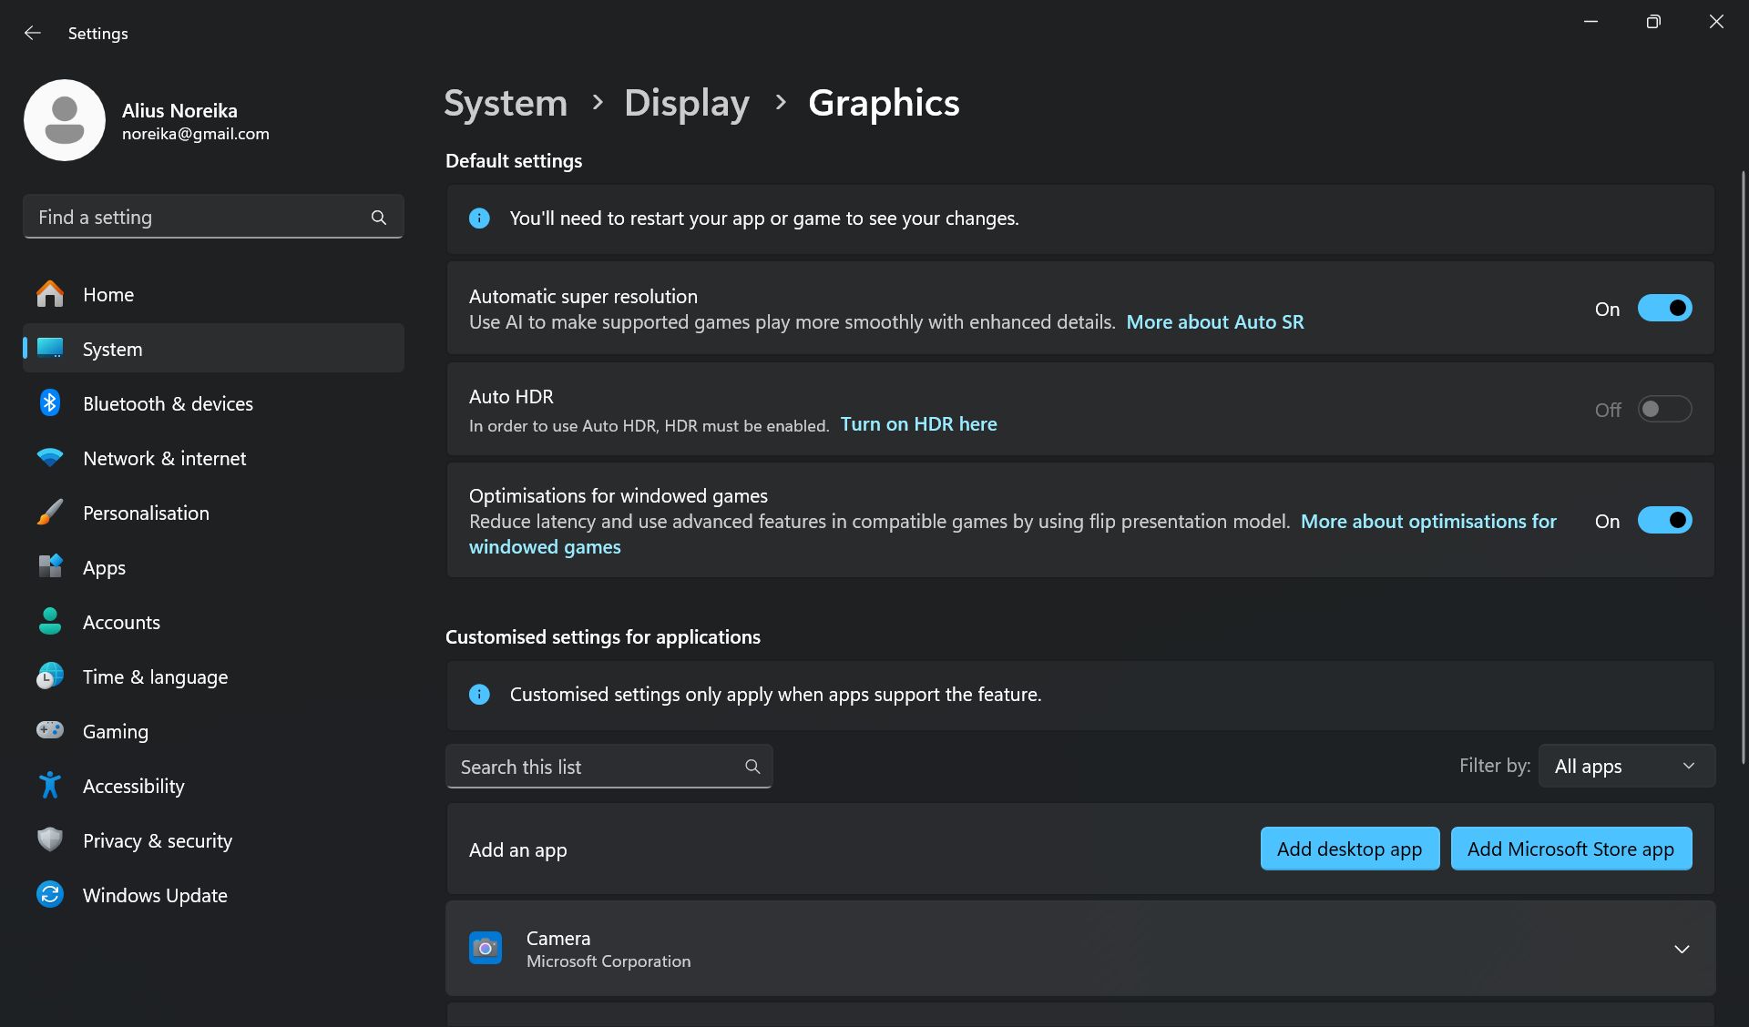Open Turn on HDR here link
Viewport: 1749px width, 1027px height.
918,424
